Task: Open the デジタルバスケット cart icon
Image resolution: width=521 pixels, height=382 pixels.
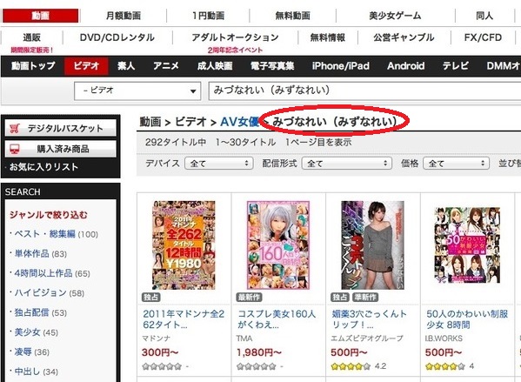Action: coord(14,128)
